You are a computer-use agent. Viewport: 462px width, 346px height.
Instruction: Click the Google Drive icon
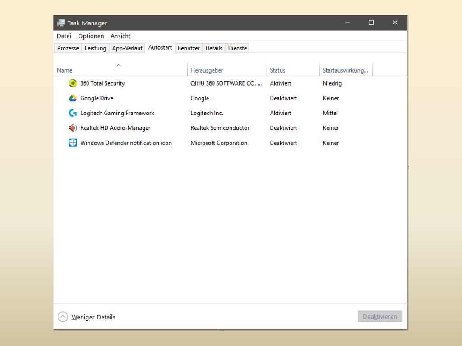[73, 98]
